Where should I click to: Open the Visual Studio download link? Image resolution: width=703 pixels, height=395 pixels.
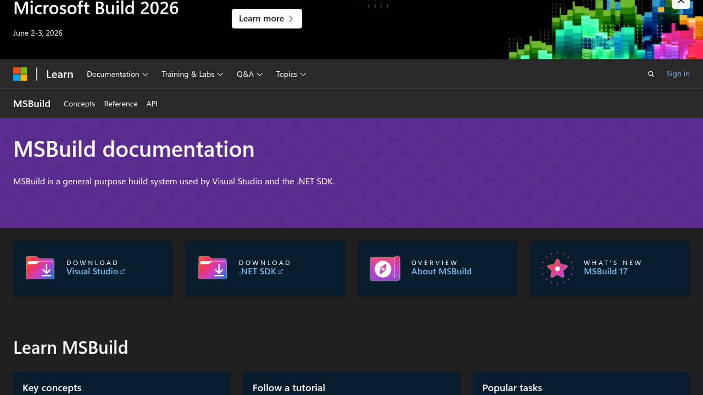click(96, 271)
